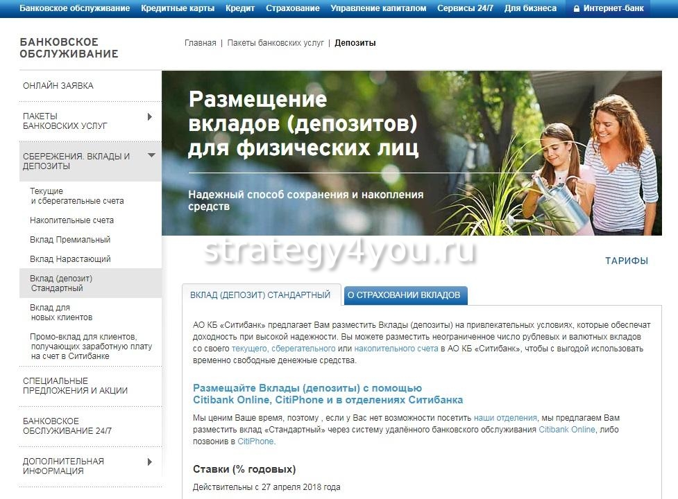Click the CitiPhone link in the paragraph
Viewport: 678px width, 499px height.
tap(255, 441)
